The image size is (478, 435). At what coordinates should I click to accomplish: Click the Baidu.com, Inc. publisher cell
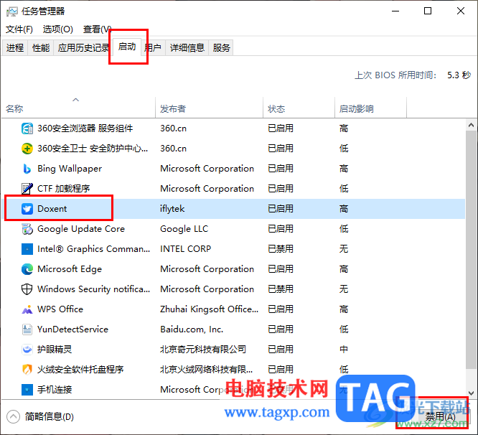tap(192, 329)
